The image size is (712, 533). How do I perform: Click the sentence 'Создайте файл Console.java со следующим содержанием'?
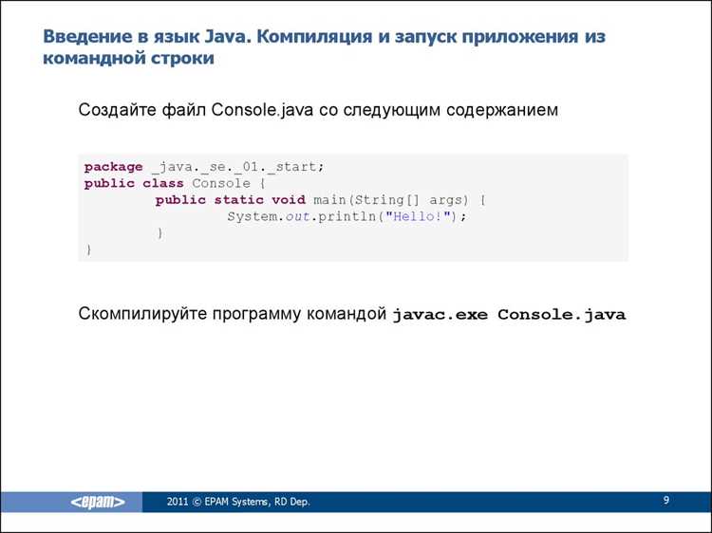318,110
